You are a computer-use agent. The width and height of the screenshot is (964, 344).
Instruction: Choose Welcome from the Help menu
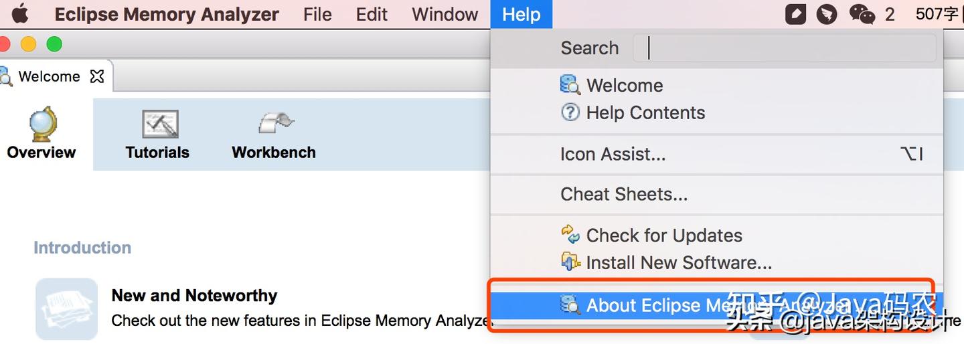(624, 85)
